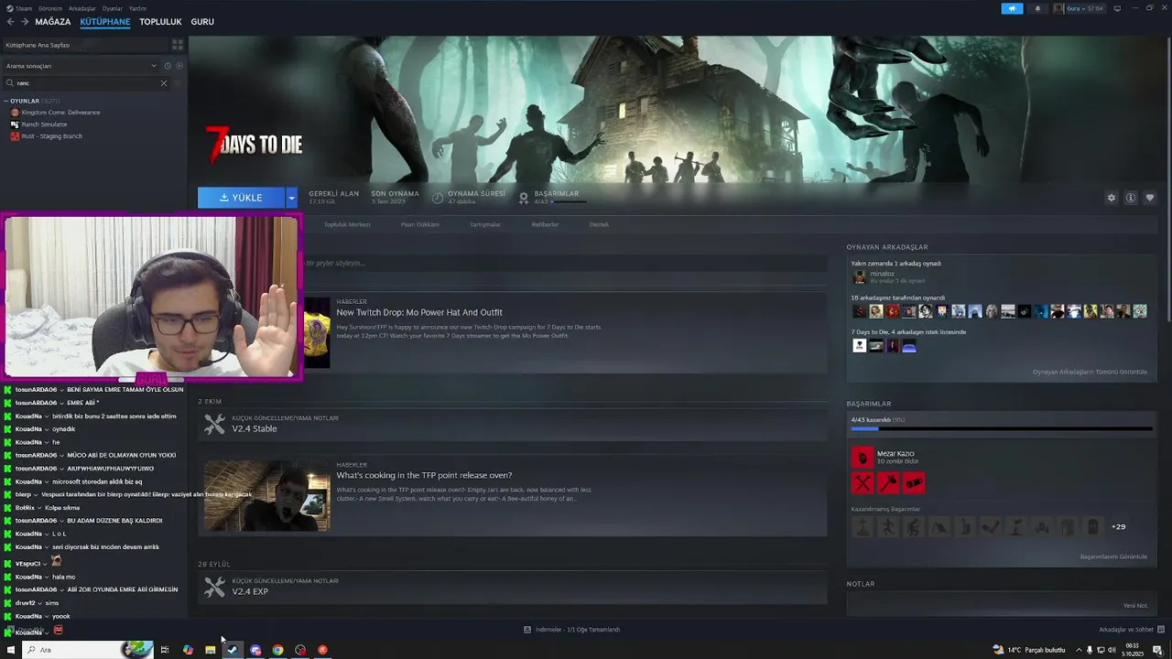
Task: Open the V2.4 Stable patch notes
Action: click(x=254, y=428)
